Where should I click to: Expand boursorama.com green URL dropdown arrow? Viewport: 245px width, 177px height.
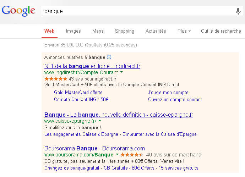click(x=117, y=155)
